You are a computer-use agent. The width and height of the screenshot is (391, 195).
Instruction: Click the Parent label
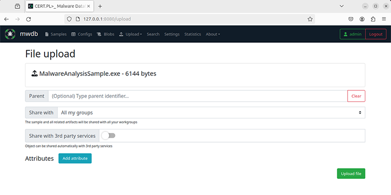[x=37, y=96]
